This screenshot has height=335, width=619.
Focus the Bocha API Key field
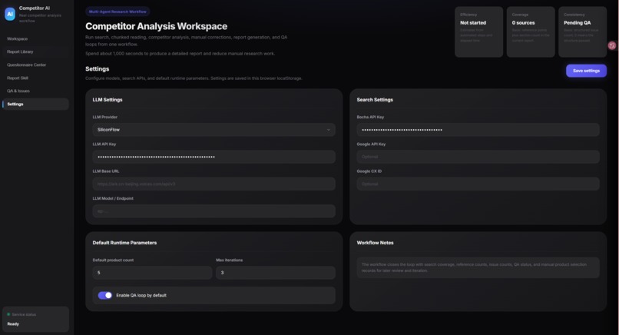click(478, 130)
